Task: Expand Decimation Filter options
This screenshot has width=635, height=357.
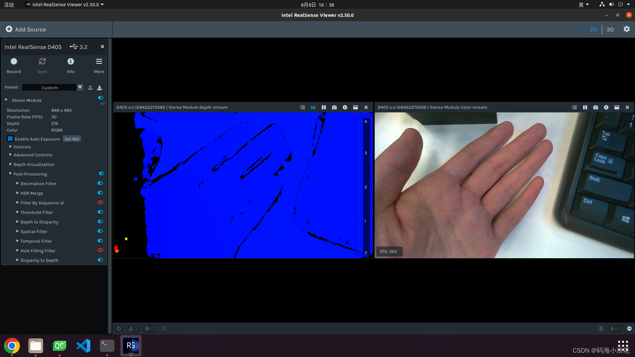Action: pos(17,183)
